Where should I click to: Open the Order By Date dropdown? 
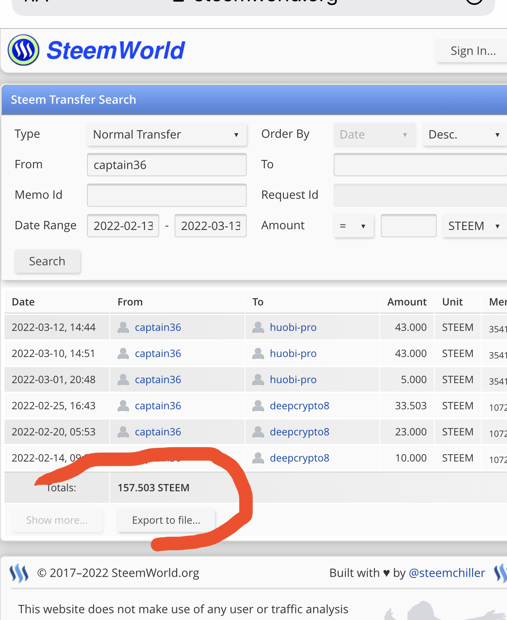click(x=374, y=134)
